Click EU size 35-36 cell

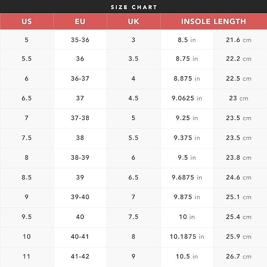(x=80, y=40)
